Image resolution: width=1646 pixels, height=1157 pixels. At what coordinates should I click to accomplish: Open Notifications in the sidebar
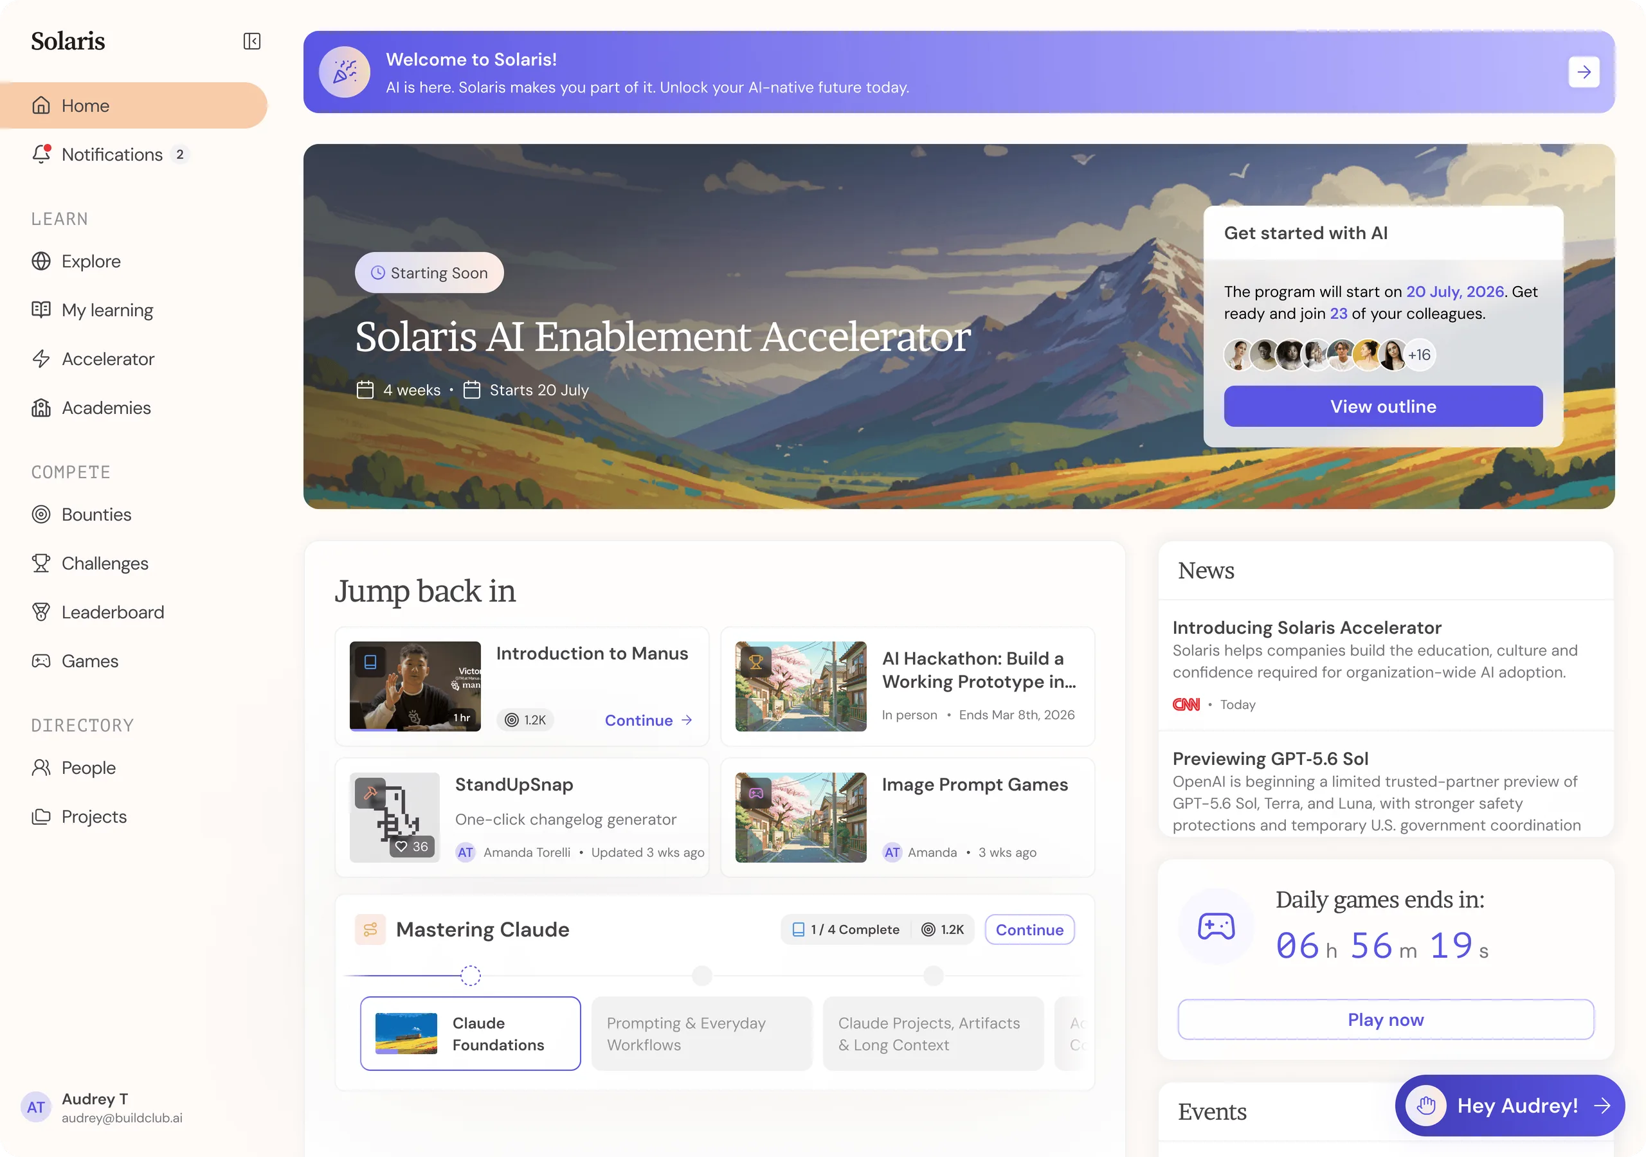coord(112,154)
